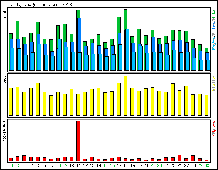
Task: Click the green 'Hits' legend label
Action: (214, 15)
